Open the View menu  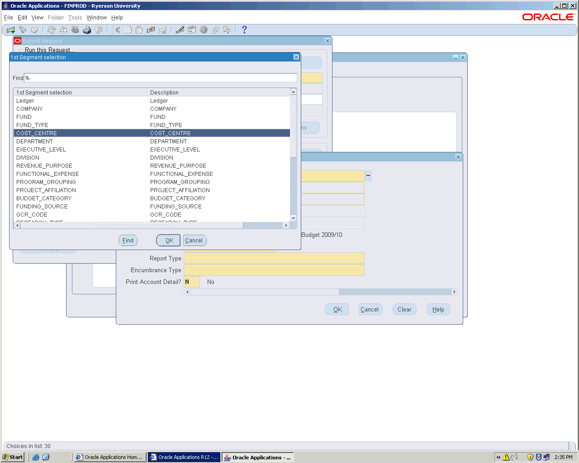(38, 18)
